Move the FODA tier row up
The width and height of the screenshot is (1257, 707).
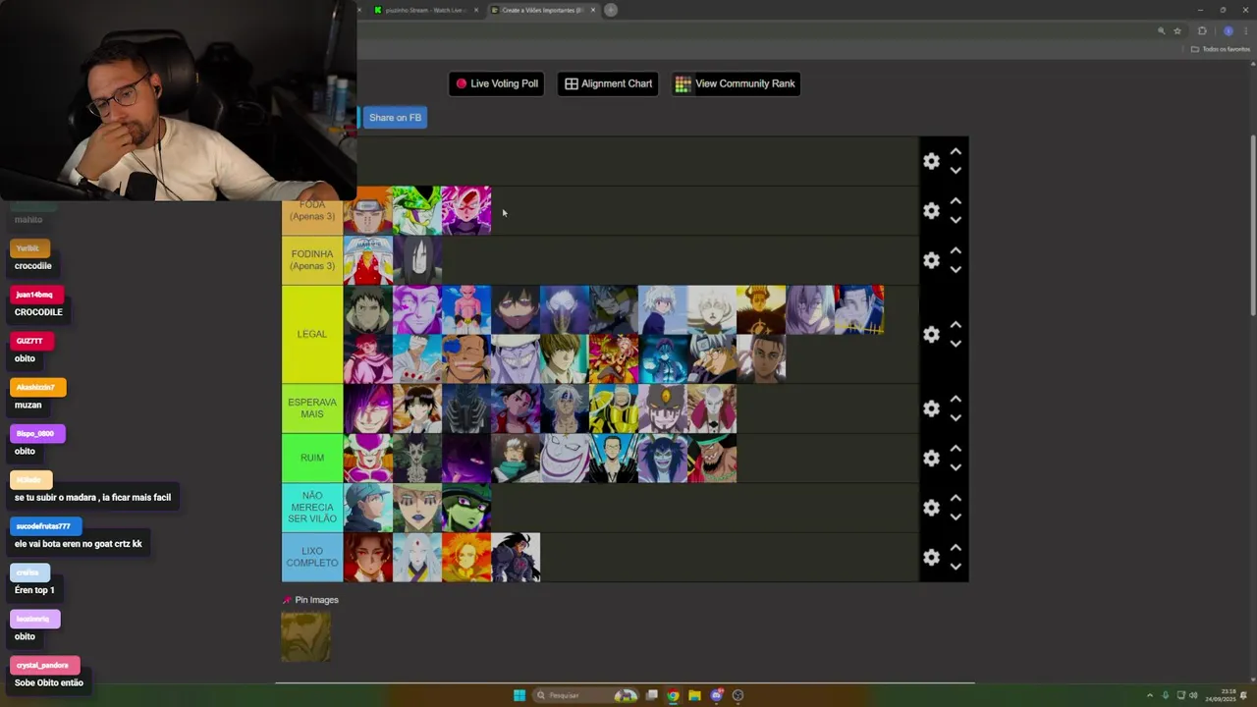point(956,201)
